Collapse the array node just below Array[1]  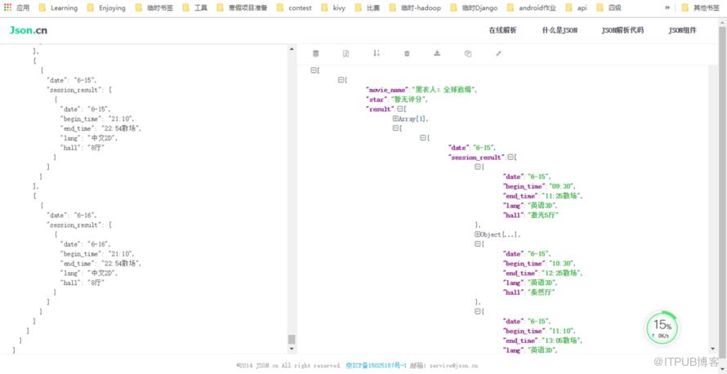395,128
